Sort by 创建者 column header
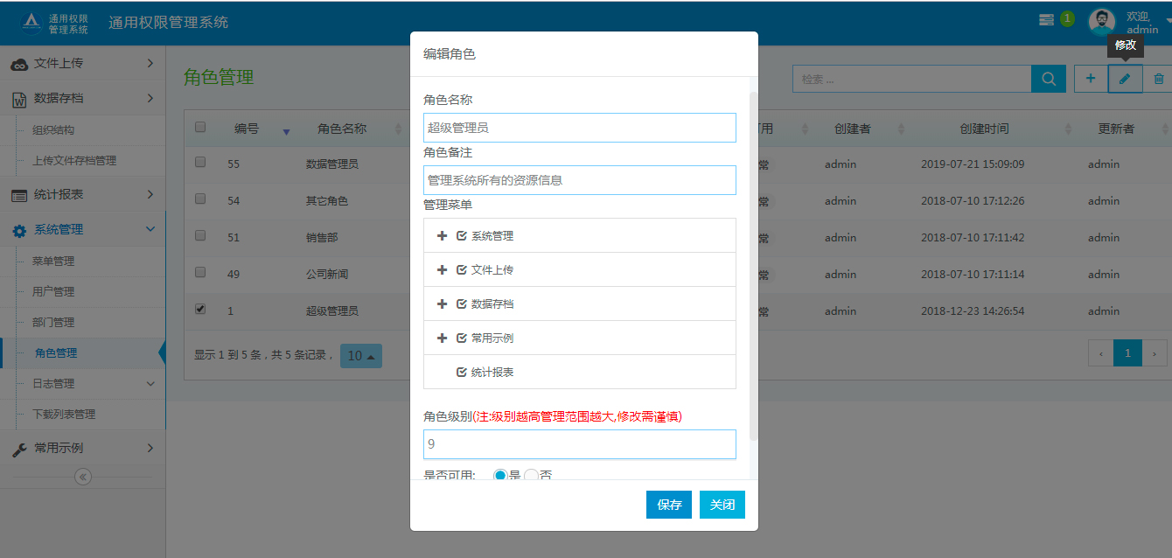This screenshot has width=1172, height=558. tap(853, 129)
